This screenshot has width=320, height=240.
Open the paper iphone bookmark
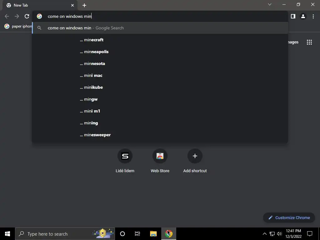pyautogui.click(x=18, y=26)
